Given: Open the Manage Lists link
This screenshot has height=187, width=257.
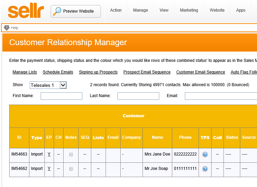Looking at the screenshot, I should pyautogui.click(x=25, y=72).
